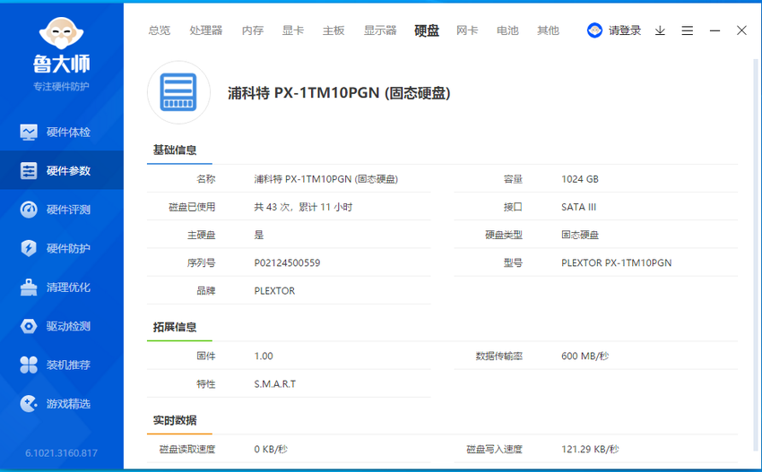
Task: Click the login avatar icon
Action: click(x=594, y=30)
